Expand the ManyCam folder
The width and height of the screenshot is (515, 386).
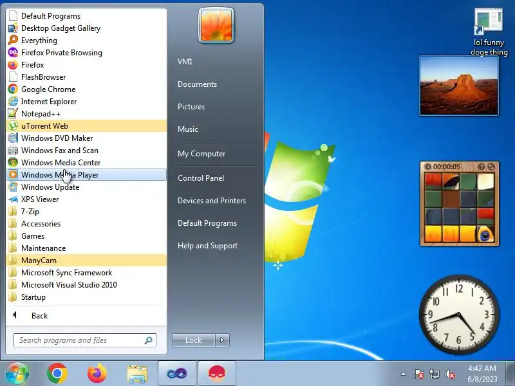click(x=86, y=261)
